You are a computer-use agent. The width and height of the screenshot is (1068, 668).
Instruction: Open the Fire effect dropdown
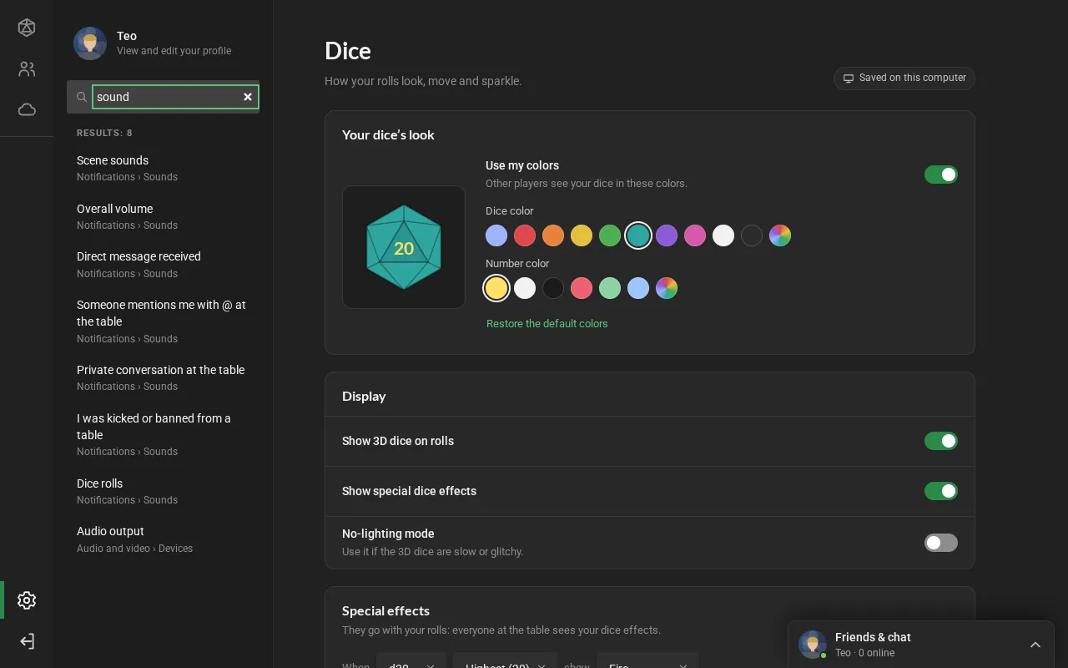point(647,660)
